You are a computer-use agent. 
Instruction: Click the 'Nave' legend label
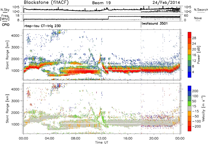pos(198,18)
